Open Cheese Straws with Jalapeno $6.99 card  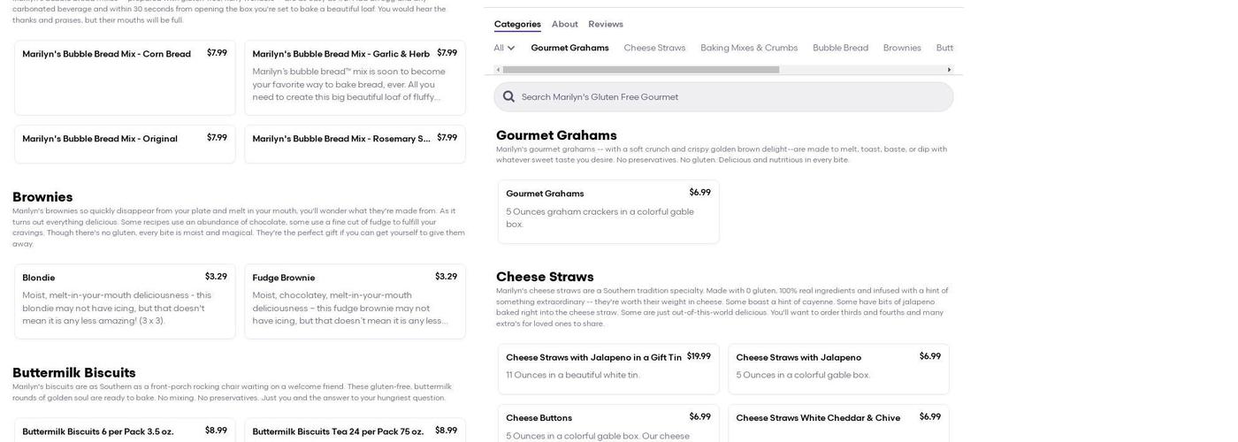tap(838, 370)
